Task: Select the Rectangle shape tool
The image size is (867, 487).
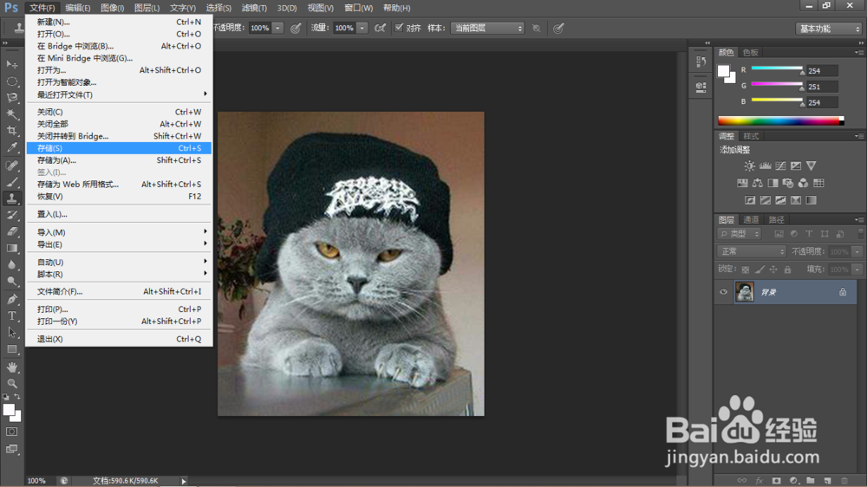Action: [x=11, y=349]
